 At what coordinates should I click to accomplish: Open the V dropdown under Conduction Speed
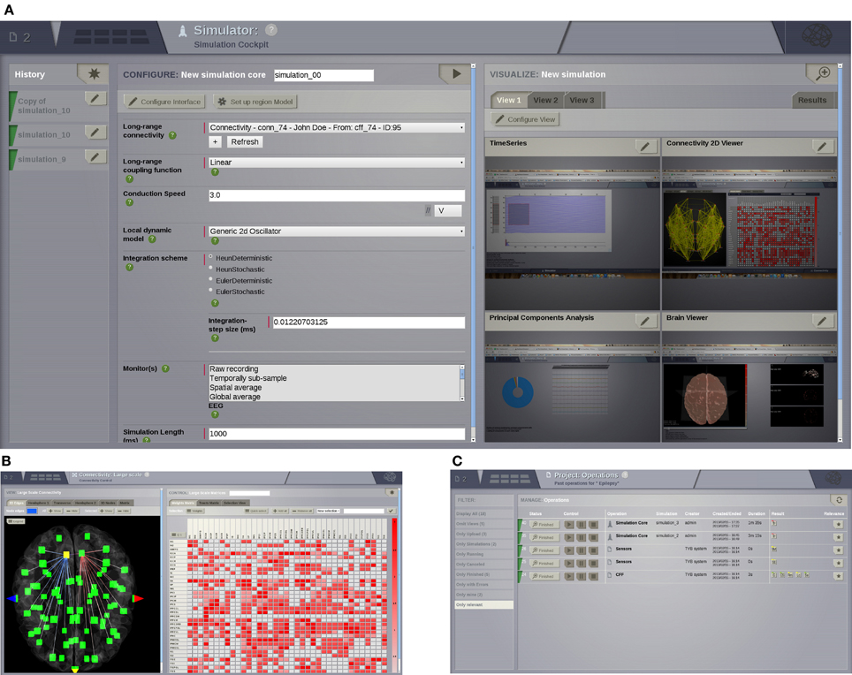448,210
